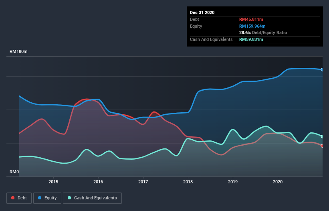Viewport: 329px width, 211px height.
Task: Click the 2020 x-axis label
Action: [278, 182]
